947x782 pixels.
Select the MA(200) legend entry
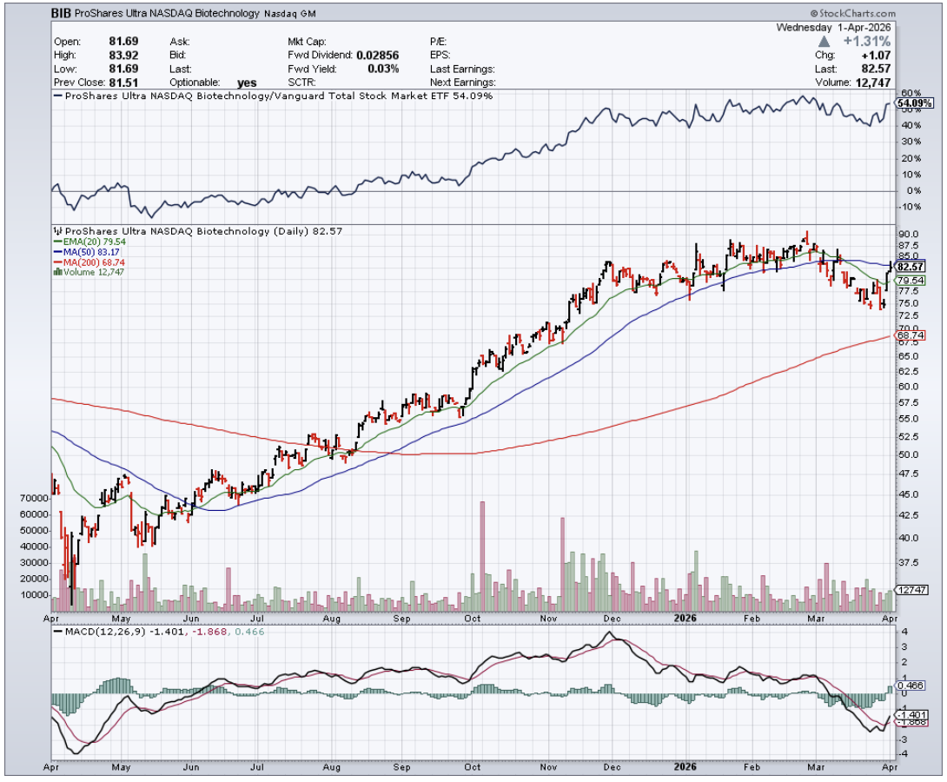[x=89, y=262]
